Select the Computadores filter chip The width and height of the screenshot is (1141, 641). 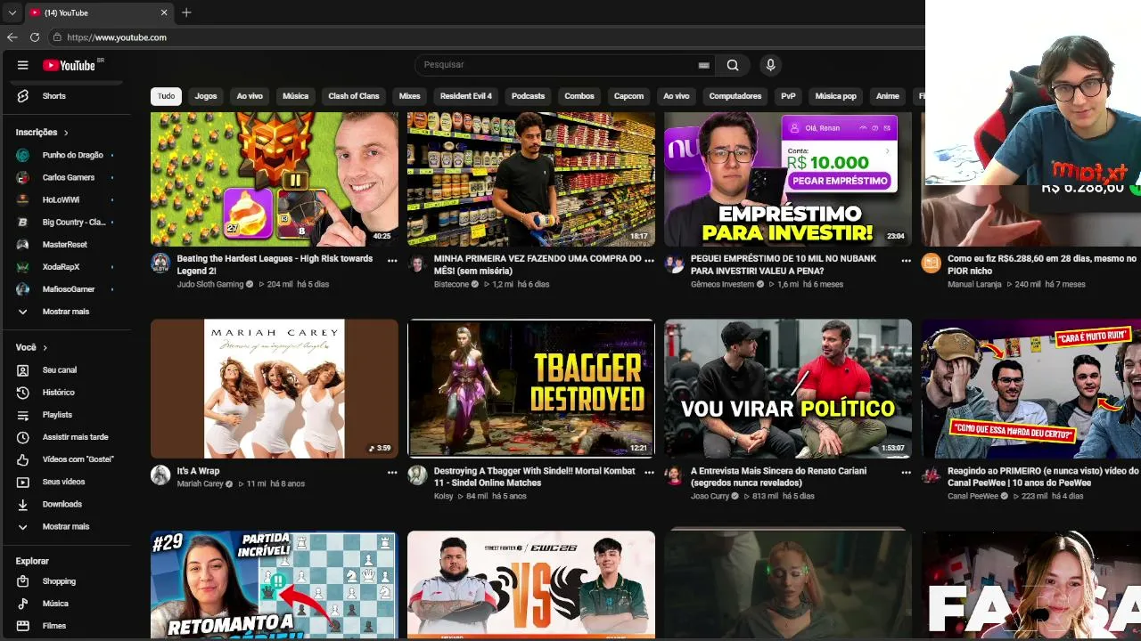(735, 96)
